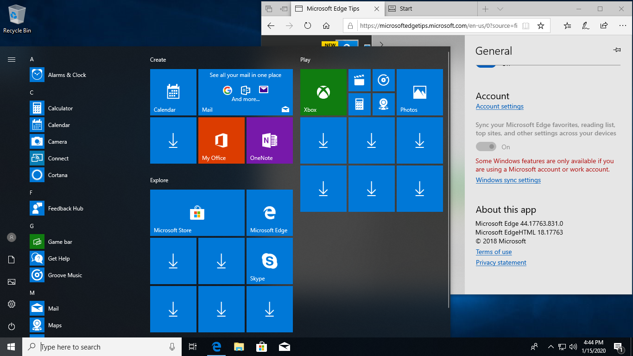
Task: Pin the General settings pane
Action: [x=617, y=50]
